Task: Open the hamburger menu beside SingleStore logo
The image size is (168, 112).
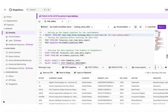Action: coord(5,10)
